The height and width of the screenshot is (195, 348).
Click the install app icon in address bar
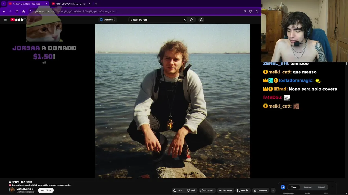point(251,11)
